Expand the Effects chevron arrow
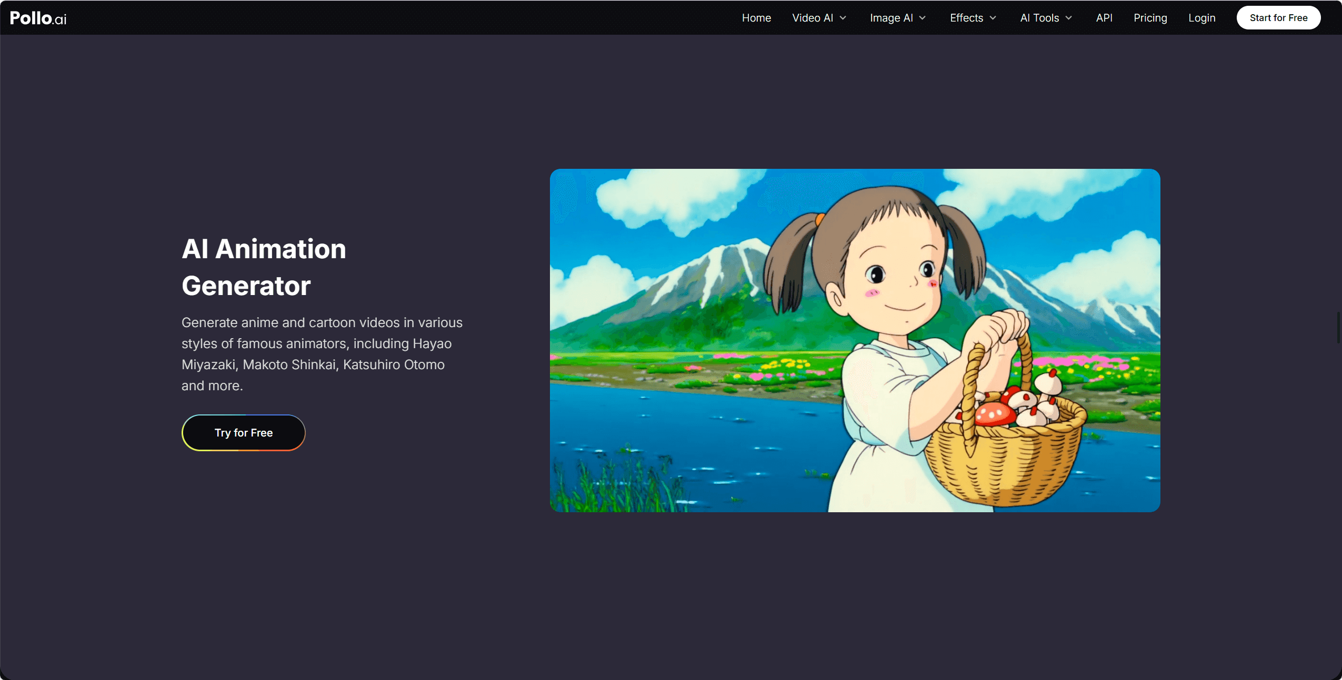The width and height of the screenshot is (1342, 680). pyautogui.click(x=993, y=18)
